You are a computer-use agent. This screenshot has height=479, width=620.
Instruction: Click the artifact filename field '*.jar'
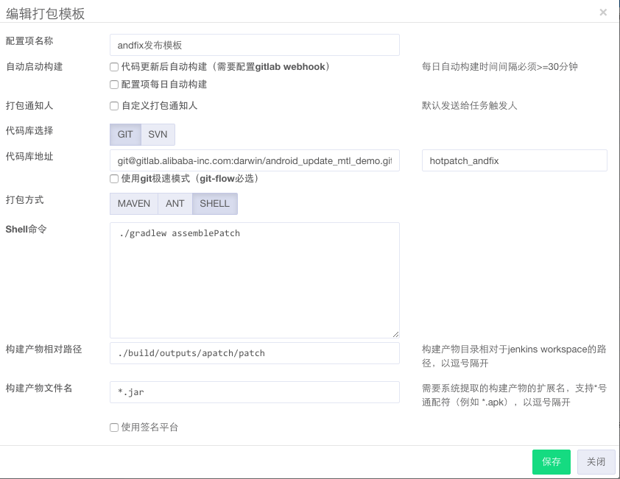pyautogui.click(x=255, y=392)
